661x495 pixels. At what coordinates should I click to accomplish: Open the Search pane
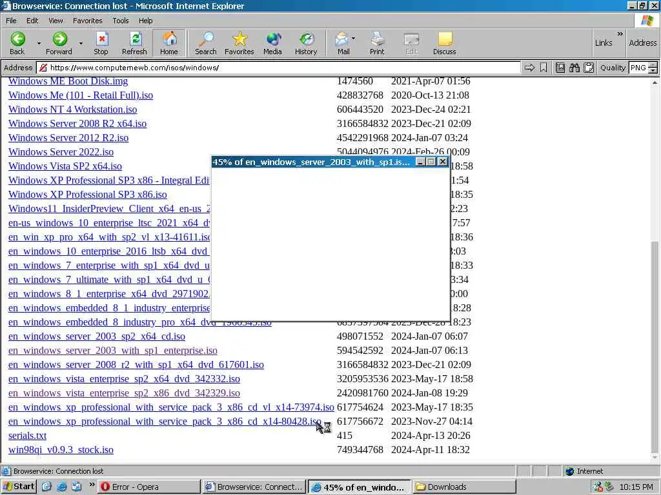(x=206, y=43)
